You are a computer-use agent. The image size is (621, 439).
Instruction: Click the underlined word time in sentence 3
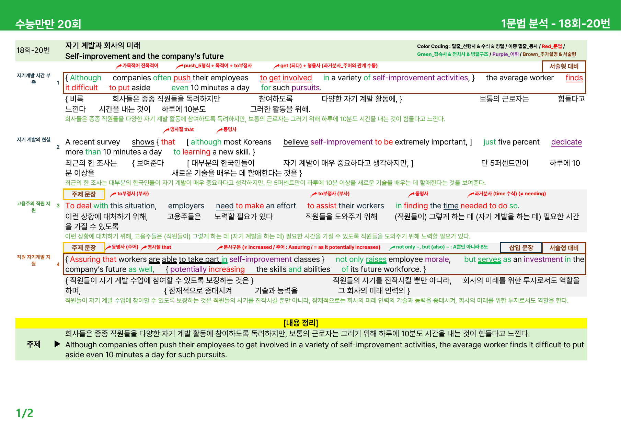click(451, 206)
